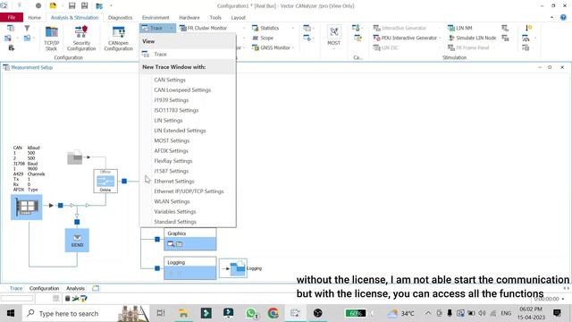Expand the MOST dropdown arrow
The width and height of the screenshot is (572, 322).
pos(333,48)
